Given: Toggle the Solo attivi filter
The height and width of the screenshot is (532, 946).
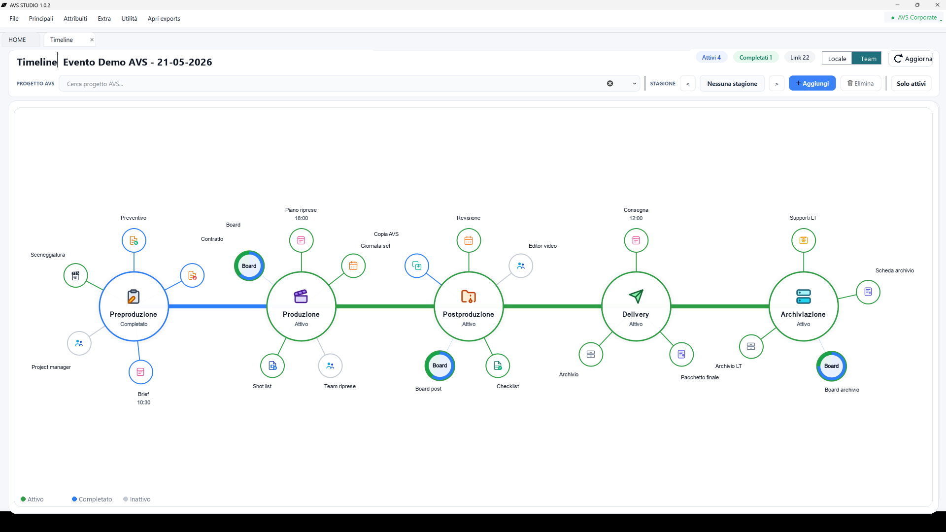Looking at the screenshot, I should [911, 84].
